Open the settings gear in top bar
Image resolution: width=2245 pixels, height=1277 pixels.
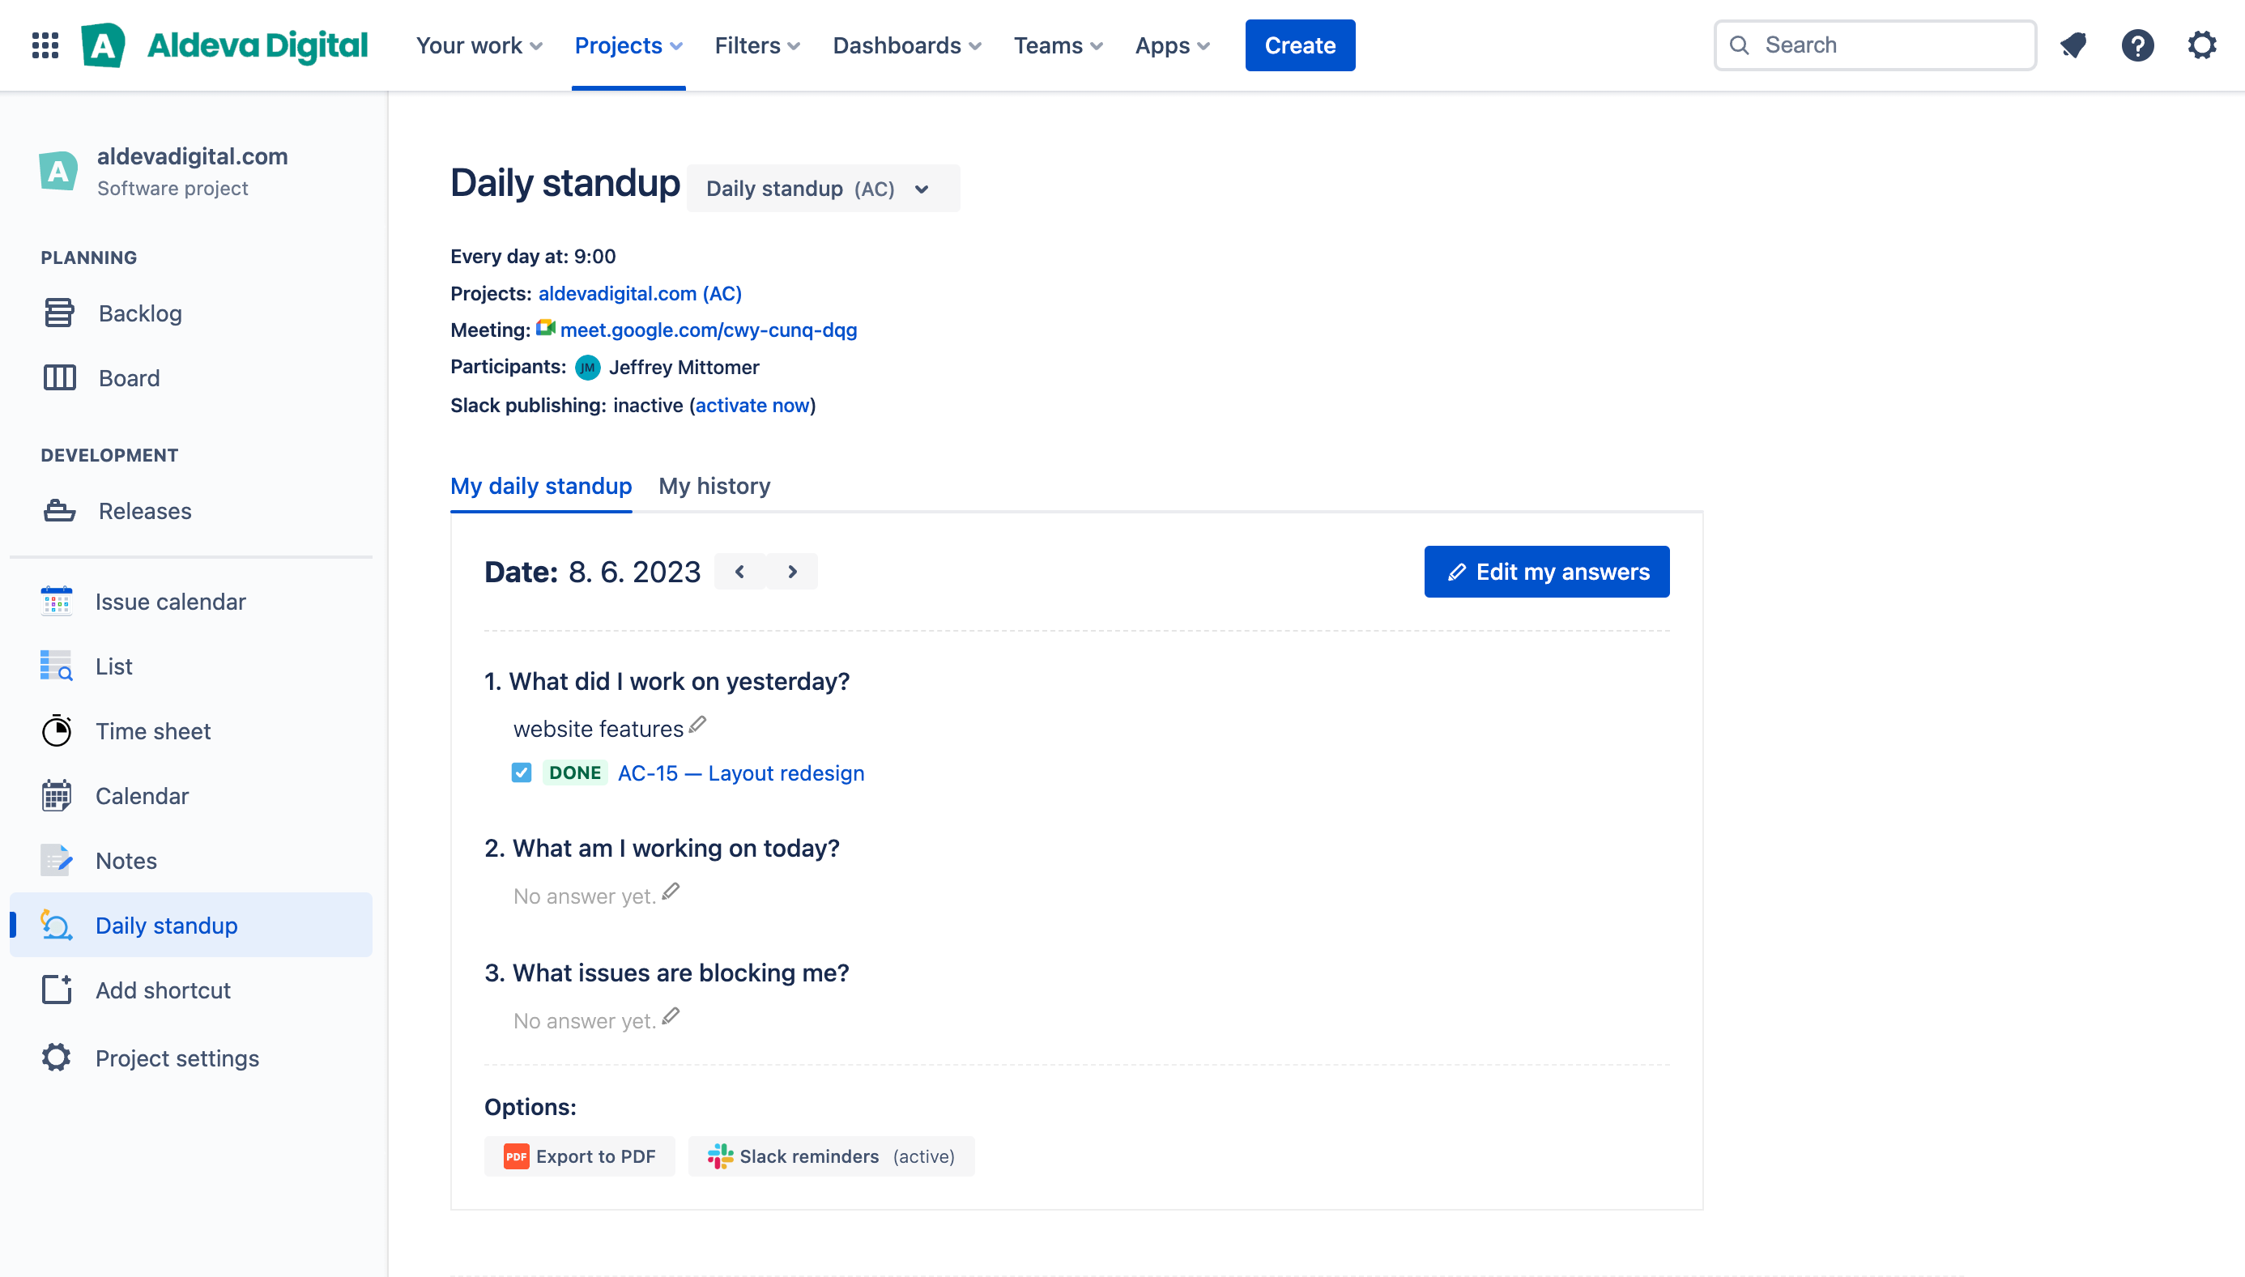(x=2201, y=45)
